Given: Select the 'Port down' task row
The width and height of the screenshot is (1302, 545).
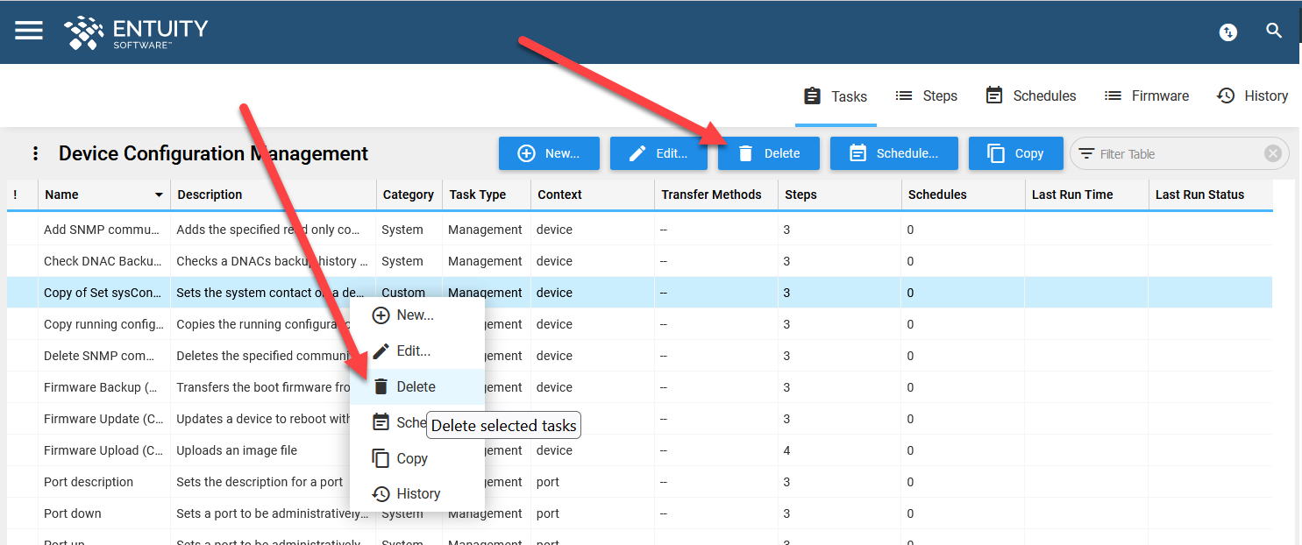Looking at the screenshot, I should [x=640, y=513].
